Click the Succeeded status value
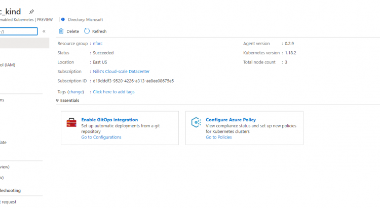380x208 pixels. (x=103, y=53)
